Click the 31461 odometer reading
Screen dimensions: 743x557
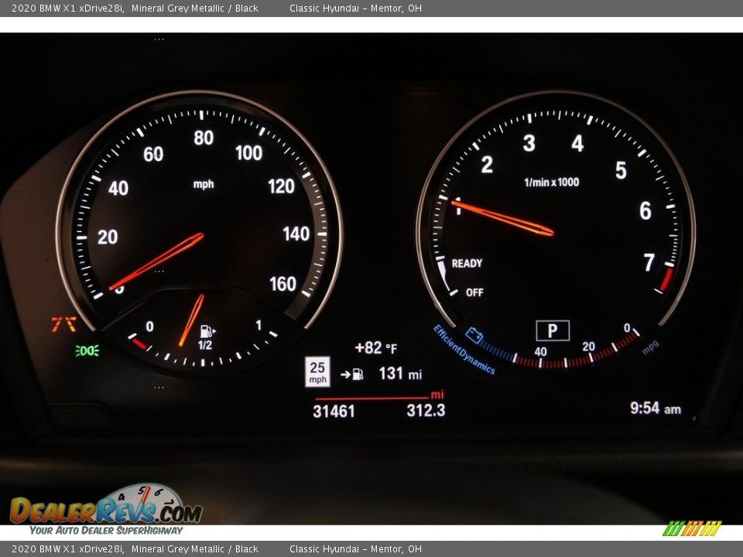click(334, 412)
